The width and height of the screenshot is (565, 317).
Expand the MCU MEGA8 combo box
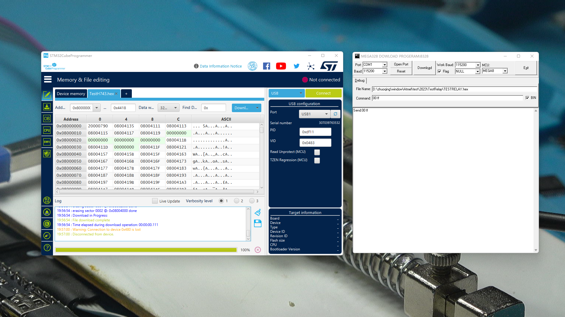pos(505,71)
